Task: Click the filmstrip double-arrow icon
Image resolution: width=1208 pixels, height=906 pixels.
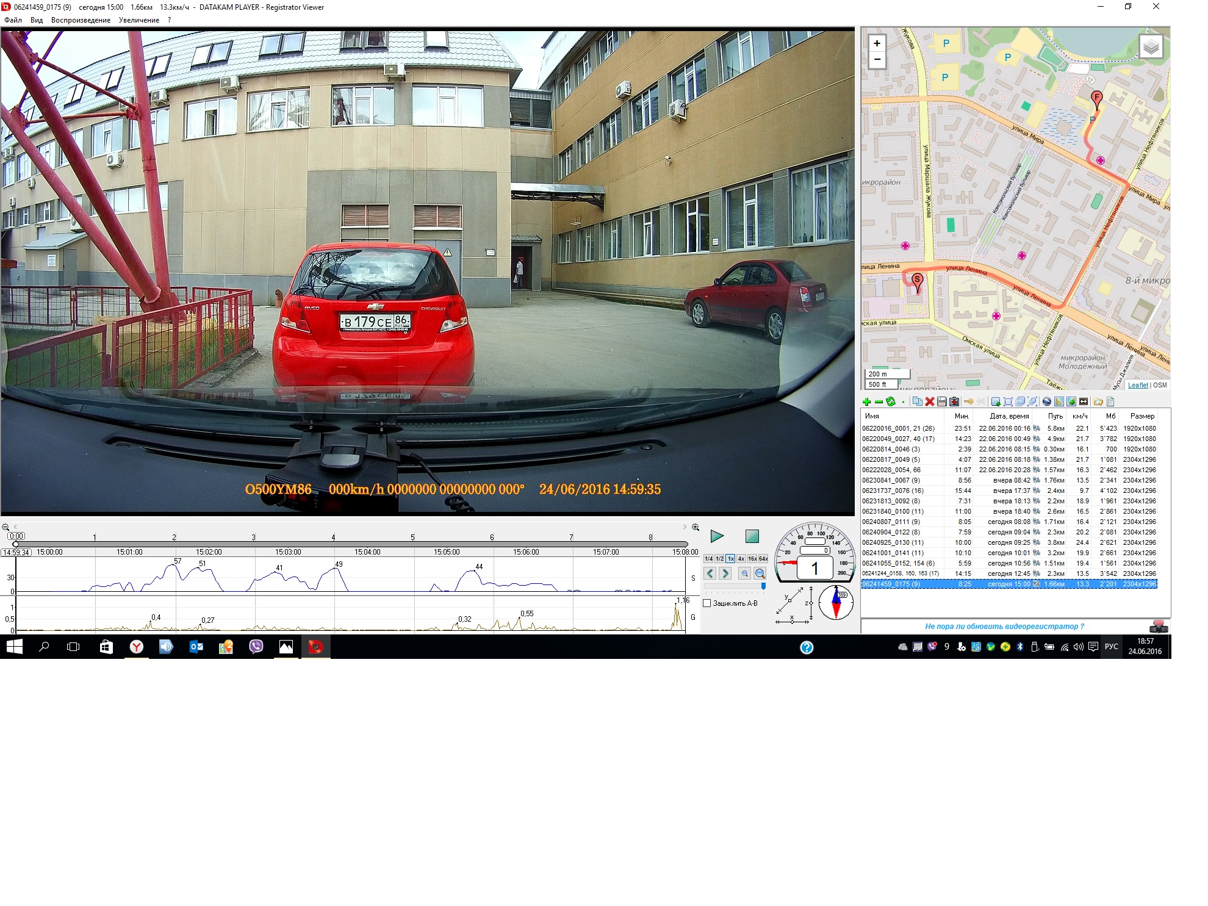Action: pos(1084,401)
